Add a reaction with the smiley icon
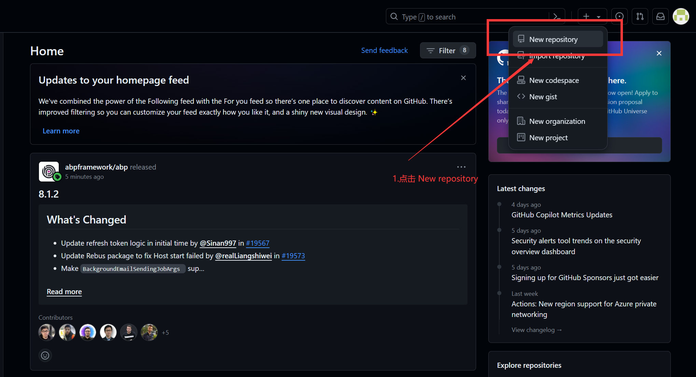 pyautogui.click(x=45, y=356)
